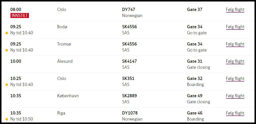Select flight number DY747

click(128, 10)
